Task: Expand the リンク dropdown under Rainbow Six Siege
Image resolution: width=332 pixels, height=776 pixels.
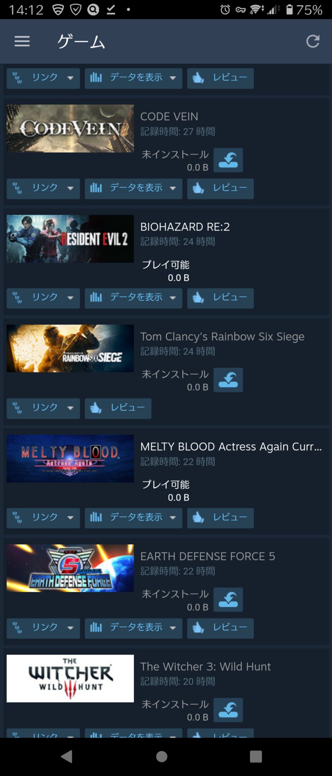Action: [x=43, y=408]
